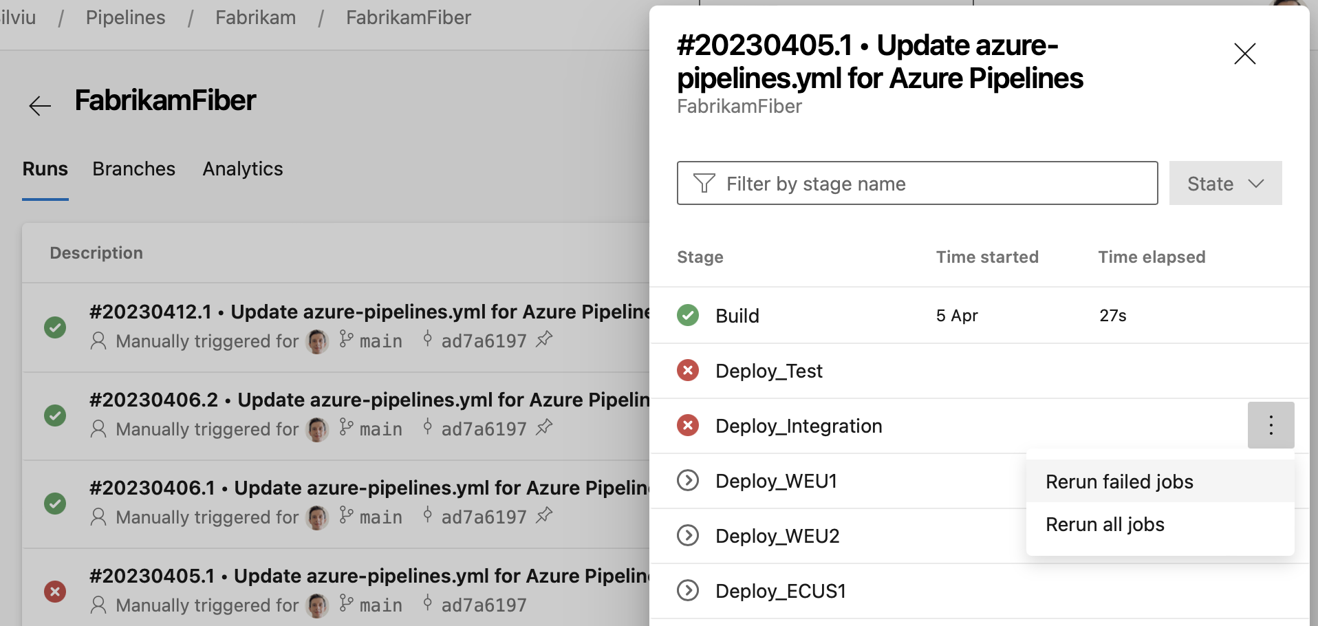Switch to the Analytics tab

(243, 169)
